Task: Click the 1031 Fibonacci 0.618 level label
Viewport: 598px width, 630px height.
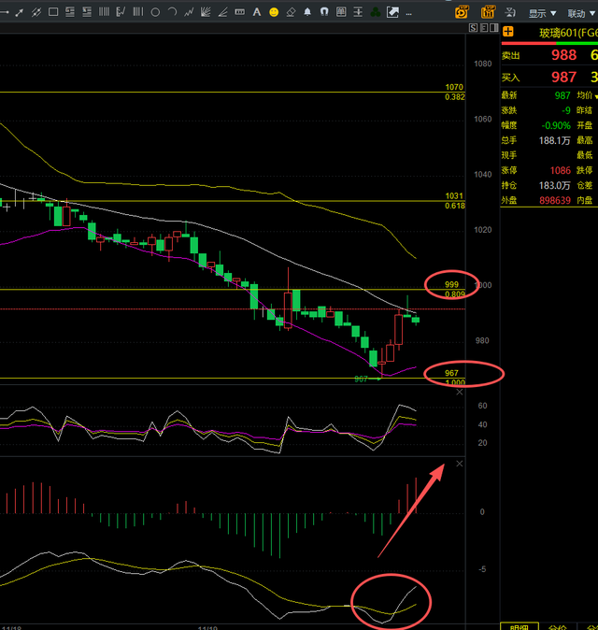Action: [x=455, y=201]
